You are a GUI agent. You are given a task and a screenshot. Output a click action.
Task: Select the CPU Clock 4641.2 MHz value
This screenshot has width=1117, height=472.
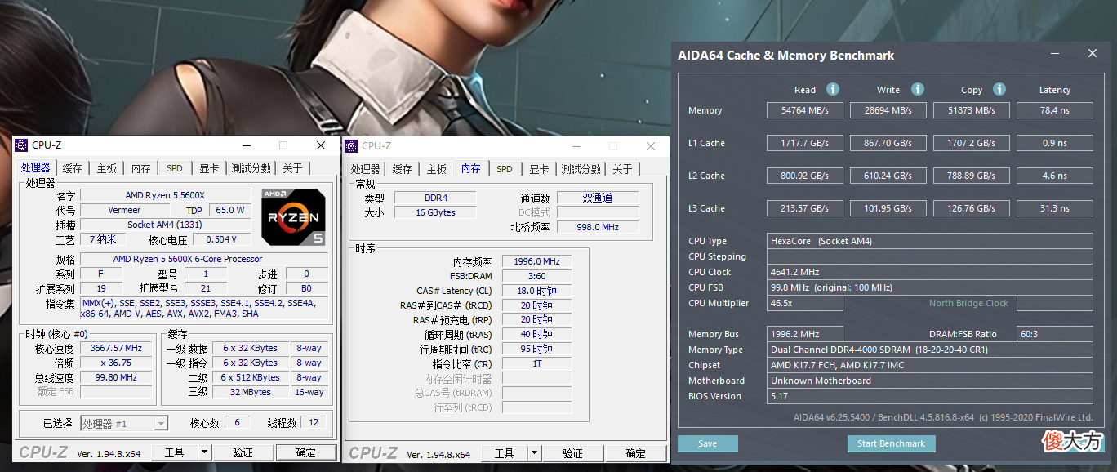(x=931, y=272)
